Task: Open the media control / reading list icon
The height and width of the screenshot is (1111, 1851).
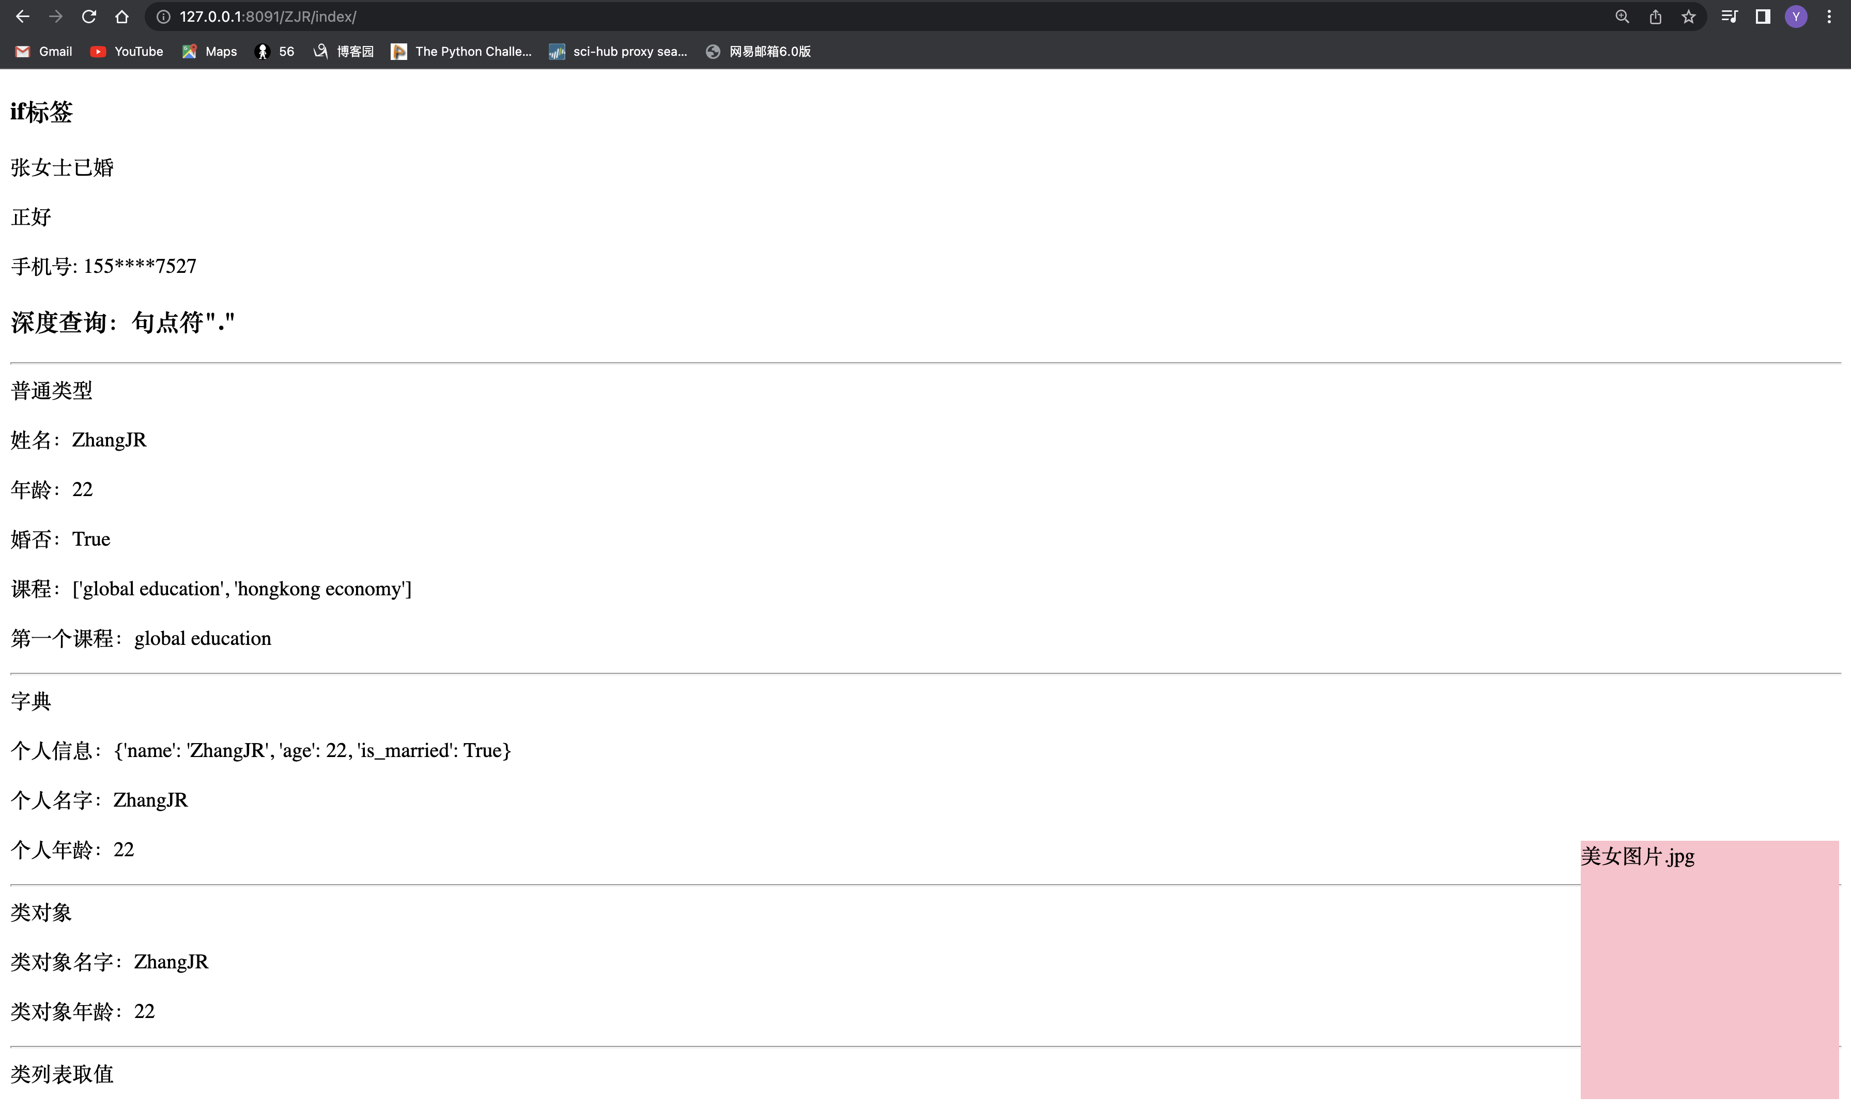Action: (1730, 17)
